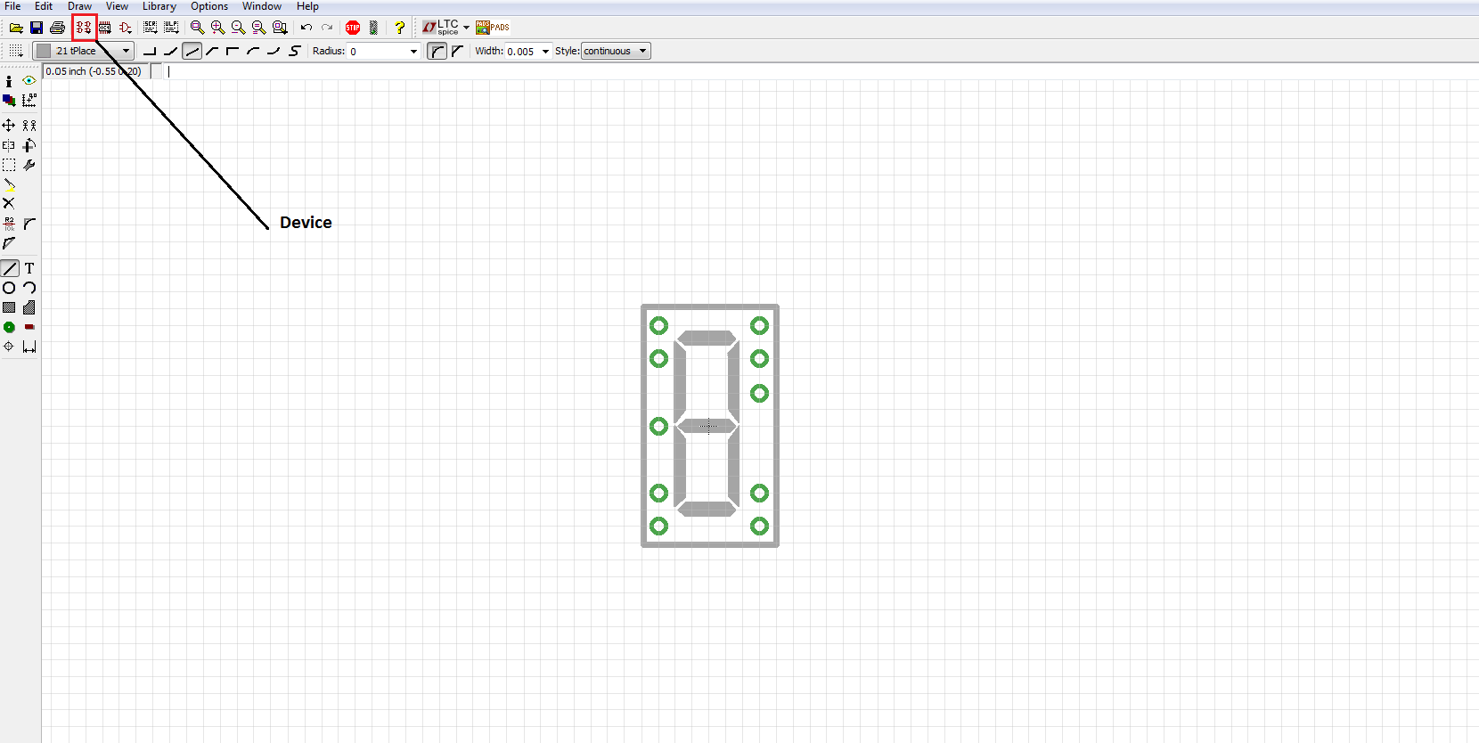The image size is (1479, 743).
Task: Stop the command with the STOP icon
Action: pos(353,28)
